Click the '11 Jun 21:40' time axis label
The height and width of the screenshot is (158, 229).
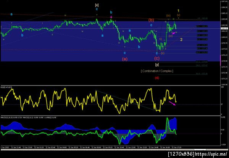[16, 147]
